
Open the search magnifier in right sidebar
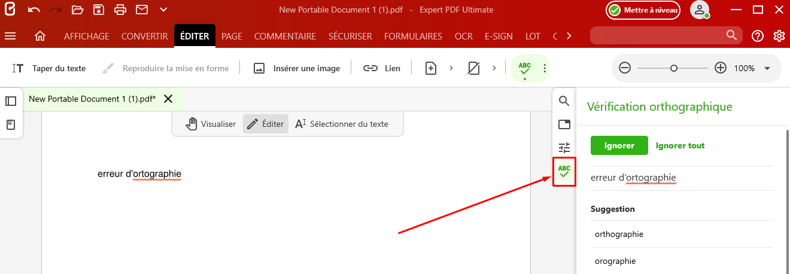564,101
